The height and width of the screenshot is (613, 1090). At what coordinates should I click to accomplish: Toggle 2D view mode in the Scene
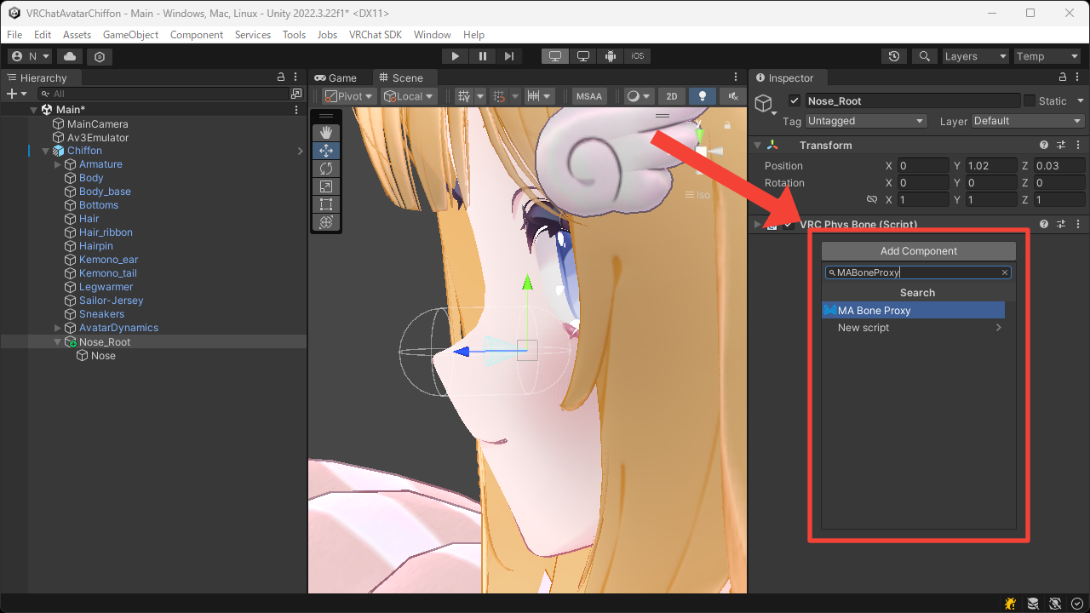(671, 95)
